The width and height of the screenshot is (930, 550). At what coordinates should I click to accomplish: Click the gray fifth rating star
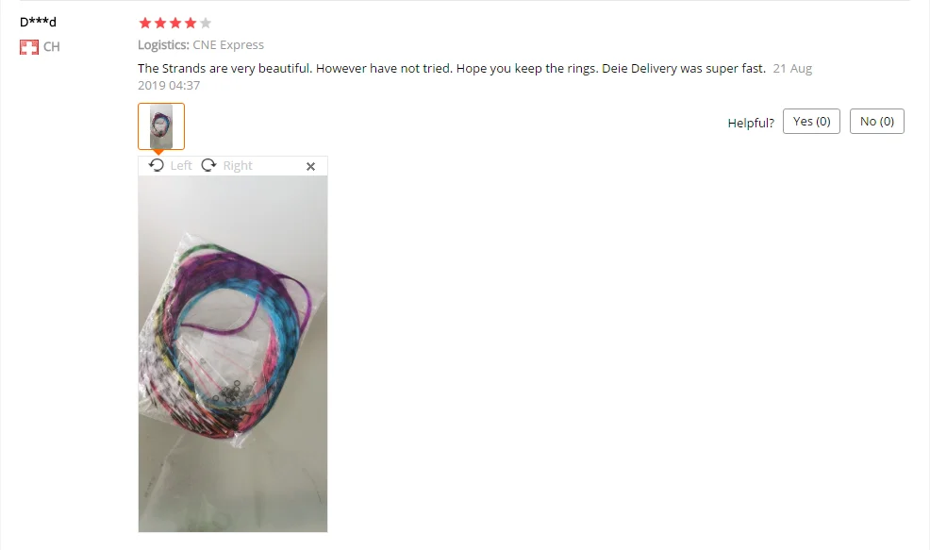[x=206, y=24]
